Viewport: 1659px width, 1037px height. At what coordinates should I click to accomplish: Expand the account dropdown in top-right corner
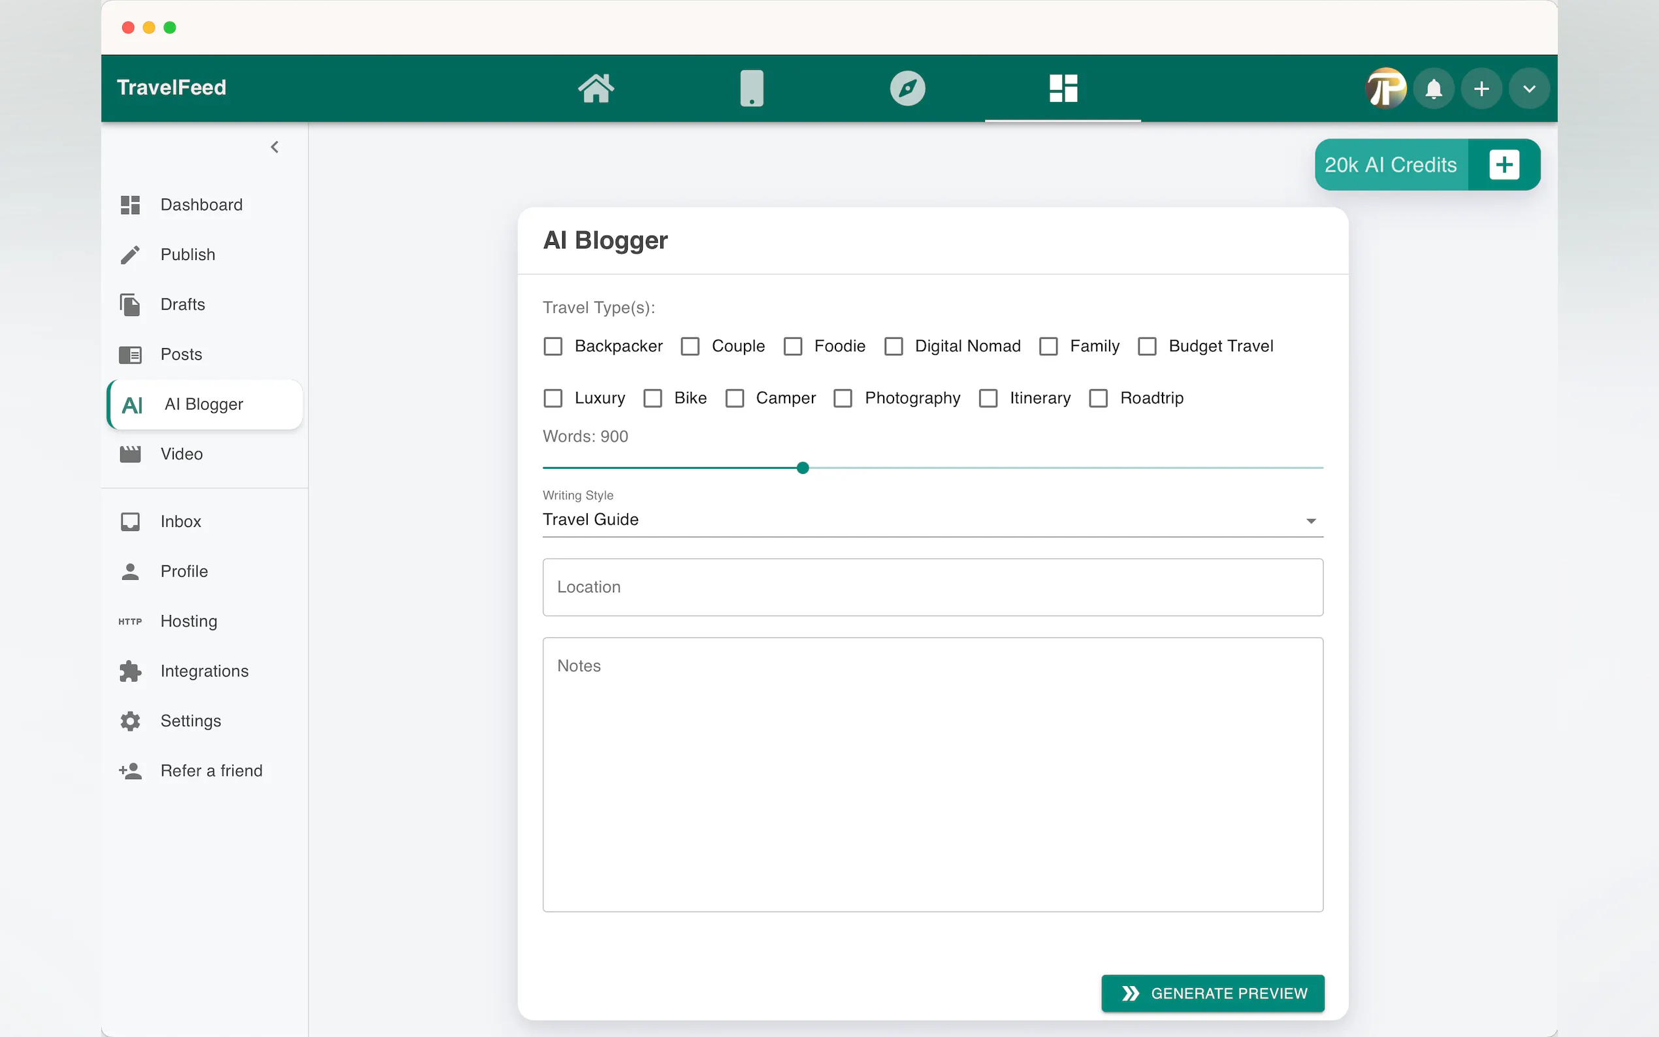point(1528,88)
